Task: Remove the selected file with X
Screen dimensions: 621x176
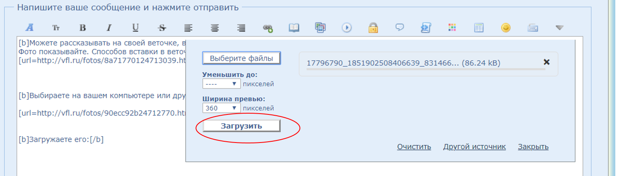Action: coord(546,62)
